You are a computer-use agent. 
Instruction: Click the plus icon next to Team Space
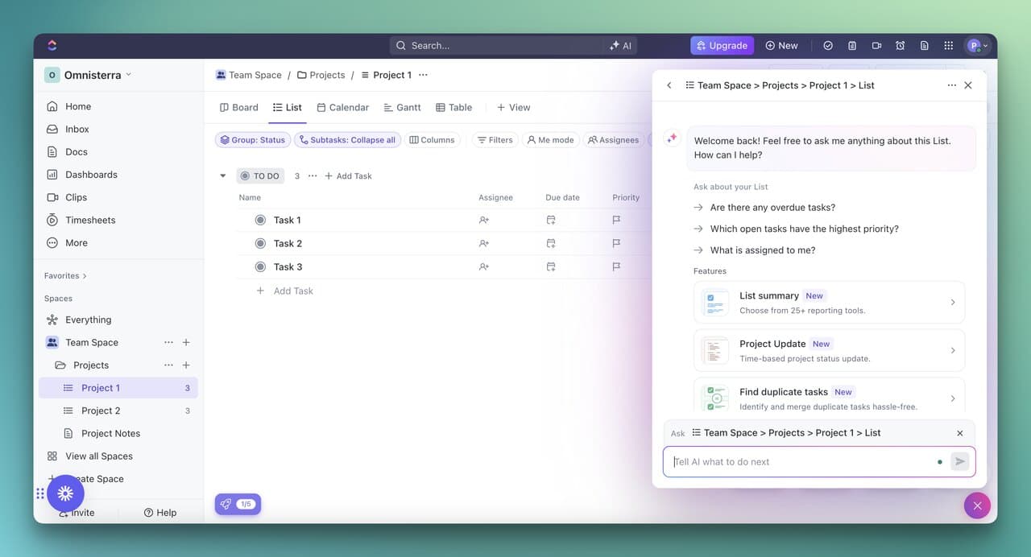[186, 342]
